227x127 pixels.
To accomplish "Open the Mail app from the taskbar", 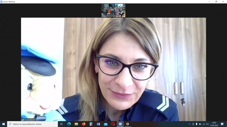I will pyautogui.click(x=106, y=124).
